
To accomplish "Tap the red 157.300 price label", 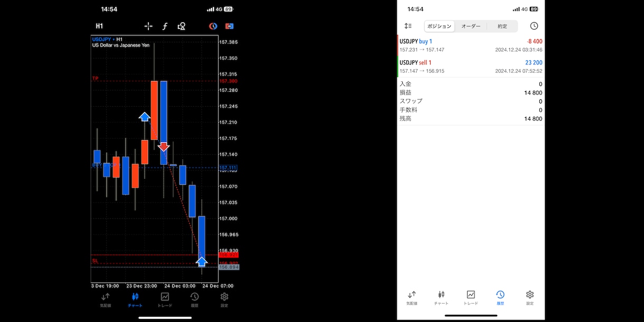I will pos(228,81).
